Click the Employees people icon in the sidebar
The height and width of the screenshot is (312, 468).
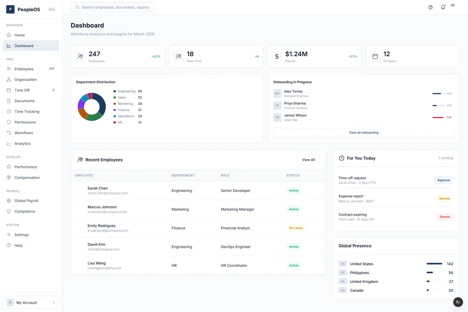(x=9, y=69)
